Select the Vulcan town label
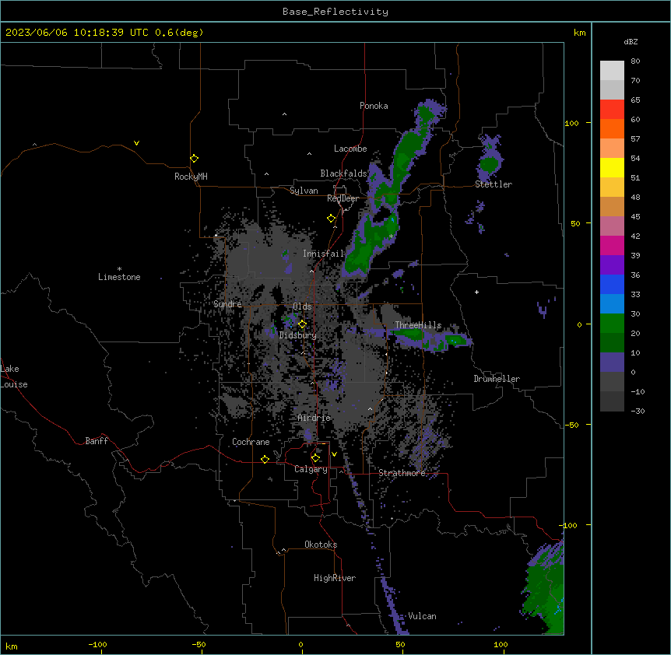This screenshot has height=655, width=671. coord(422,616)
